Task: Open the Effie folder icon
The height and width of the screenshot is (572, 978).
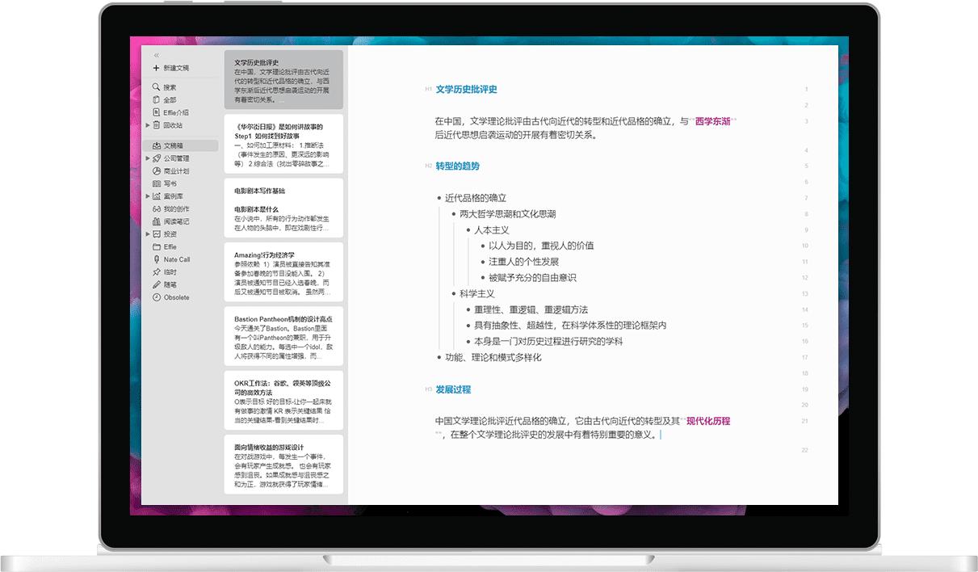Action: pyautogui.click(x=155, y=246)
